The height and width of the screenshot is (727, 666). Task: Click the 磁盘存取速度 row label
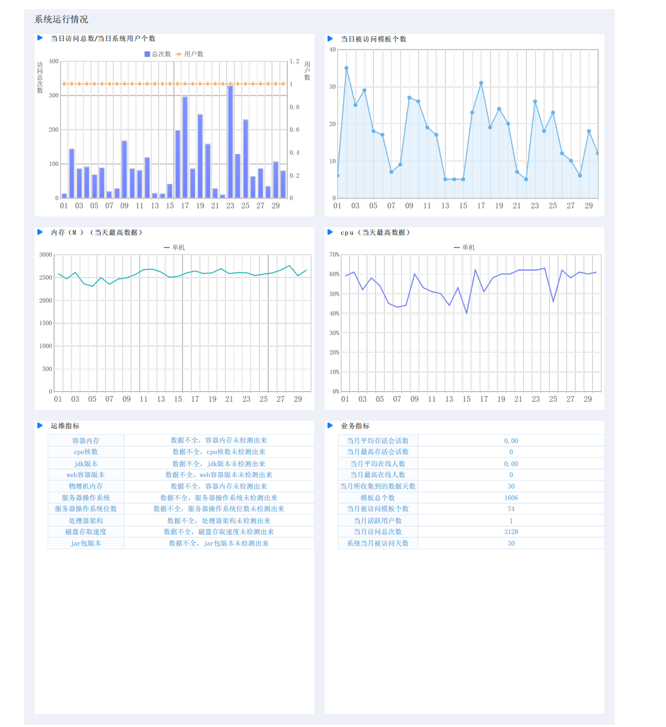point(86,532)
